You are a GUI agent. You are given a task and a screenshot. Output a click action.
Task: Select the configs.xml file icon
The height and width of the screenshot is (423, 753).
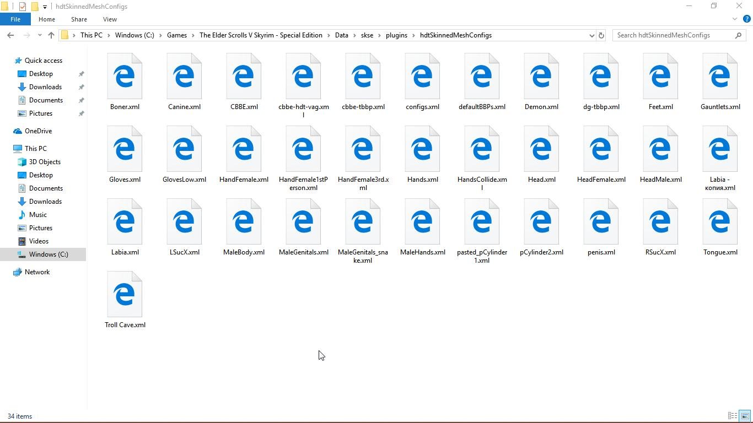422,77
